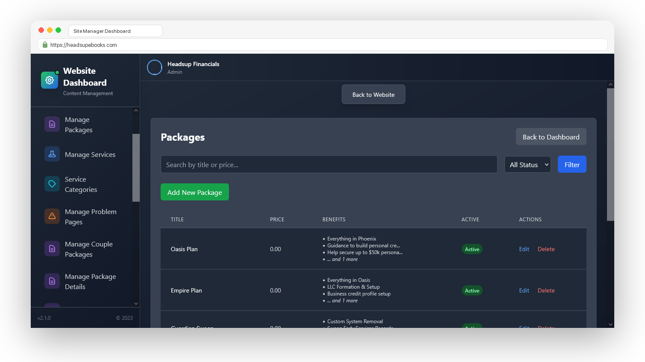Edit the Oasis Plan package

tap(524, 249)
